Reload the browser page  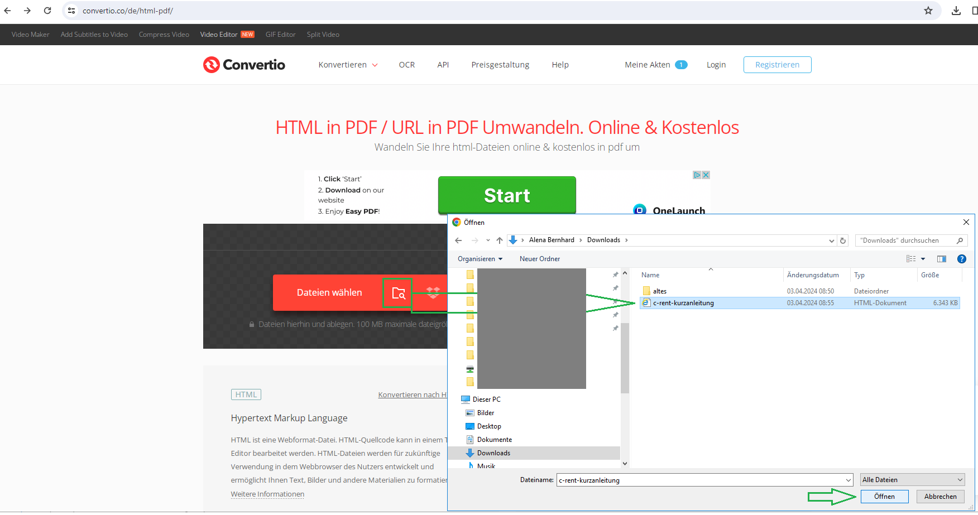point(47,11)
